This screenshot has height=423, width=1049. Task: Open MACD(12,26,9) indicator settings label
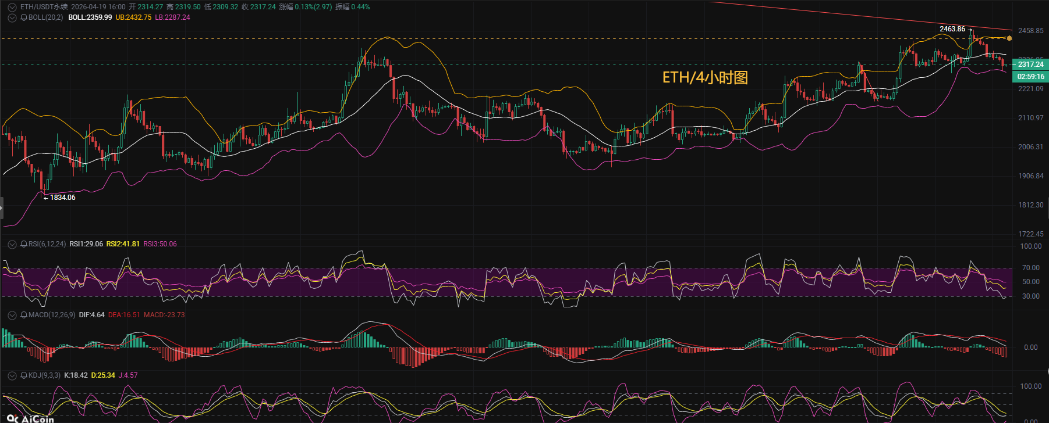pyautogui.click(x=52, y=315)
